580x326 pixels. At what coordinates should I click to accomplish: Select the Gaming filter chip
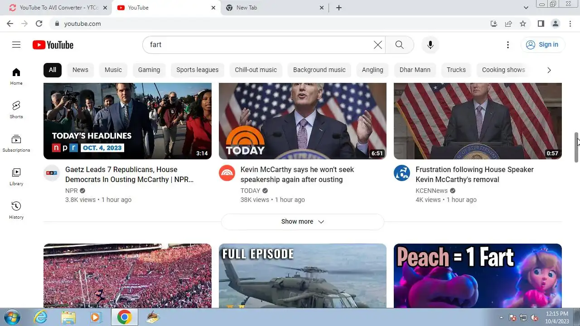point(149,70)
